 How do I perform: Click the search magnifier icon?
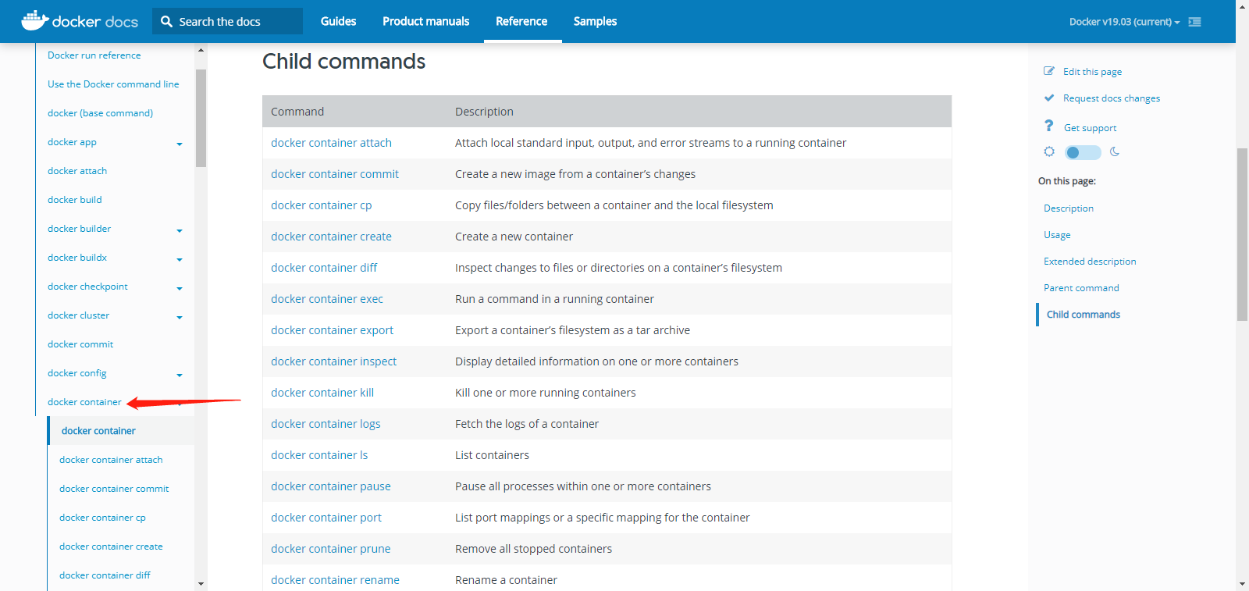[166, 22]
